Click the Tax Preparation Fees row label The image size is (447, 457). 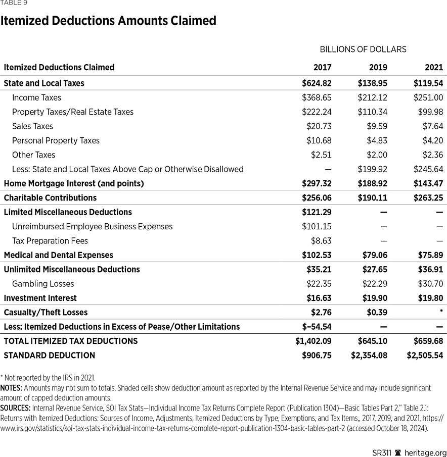tap(50, 241)
